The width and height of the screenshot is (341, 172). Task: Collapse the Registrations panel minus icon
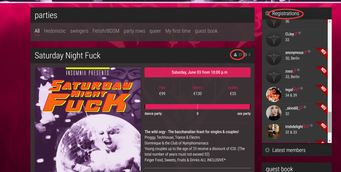(x=267, y=13)
